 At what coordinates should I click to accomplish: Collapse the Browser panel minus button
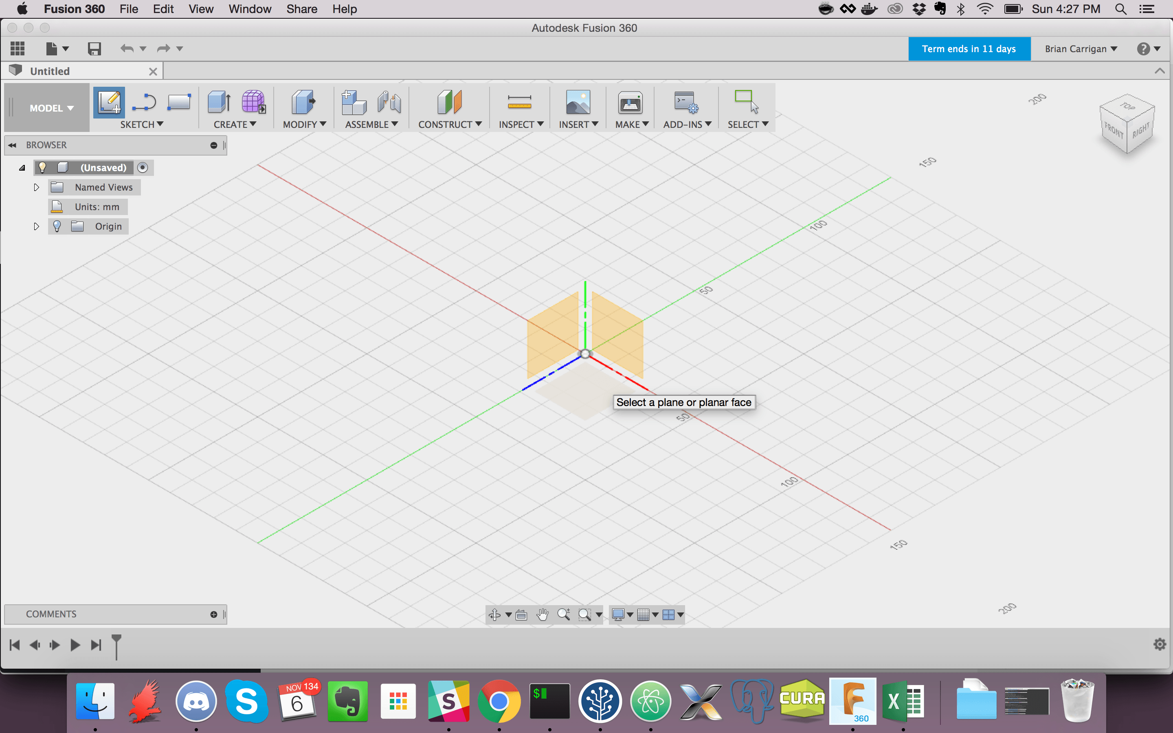coord(214,145)
